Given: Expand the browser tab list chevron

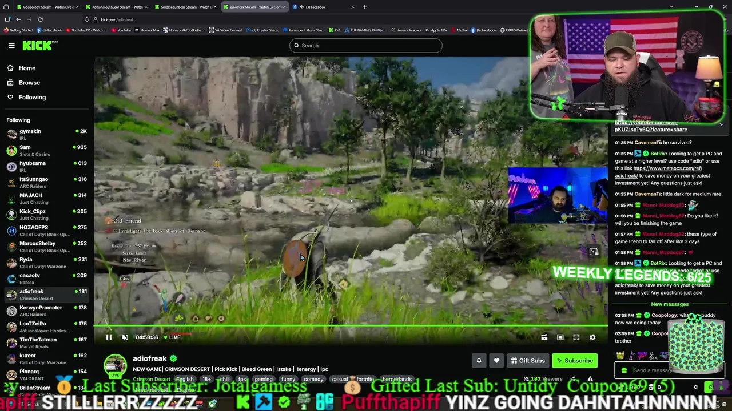Looking at the screenshot, I should [x=671, y=7].
